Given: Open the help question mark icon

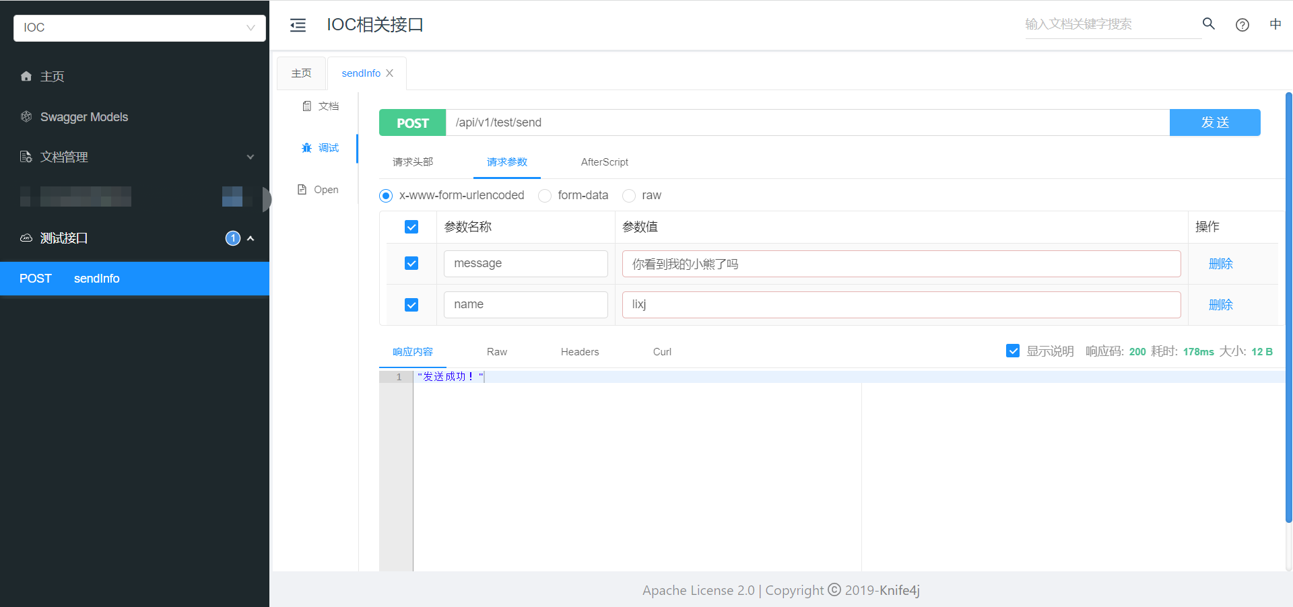Looking at the screenshot, I should pos(1242,25).
